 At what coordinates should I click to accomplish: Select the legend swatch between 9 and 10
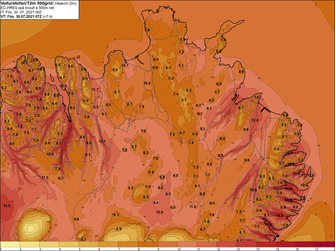(x=167, y=244)
